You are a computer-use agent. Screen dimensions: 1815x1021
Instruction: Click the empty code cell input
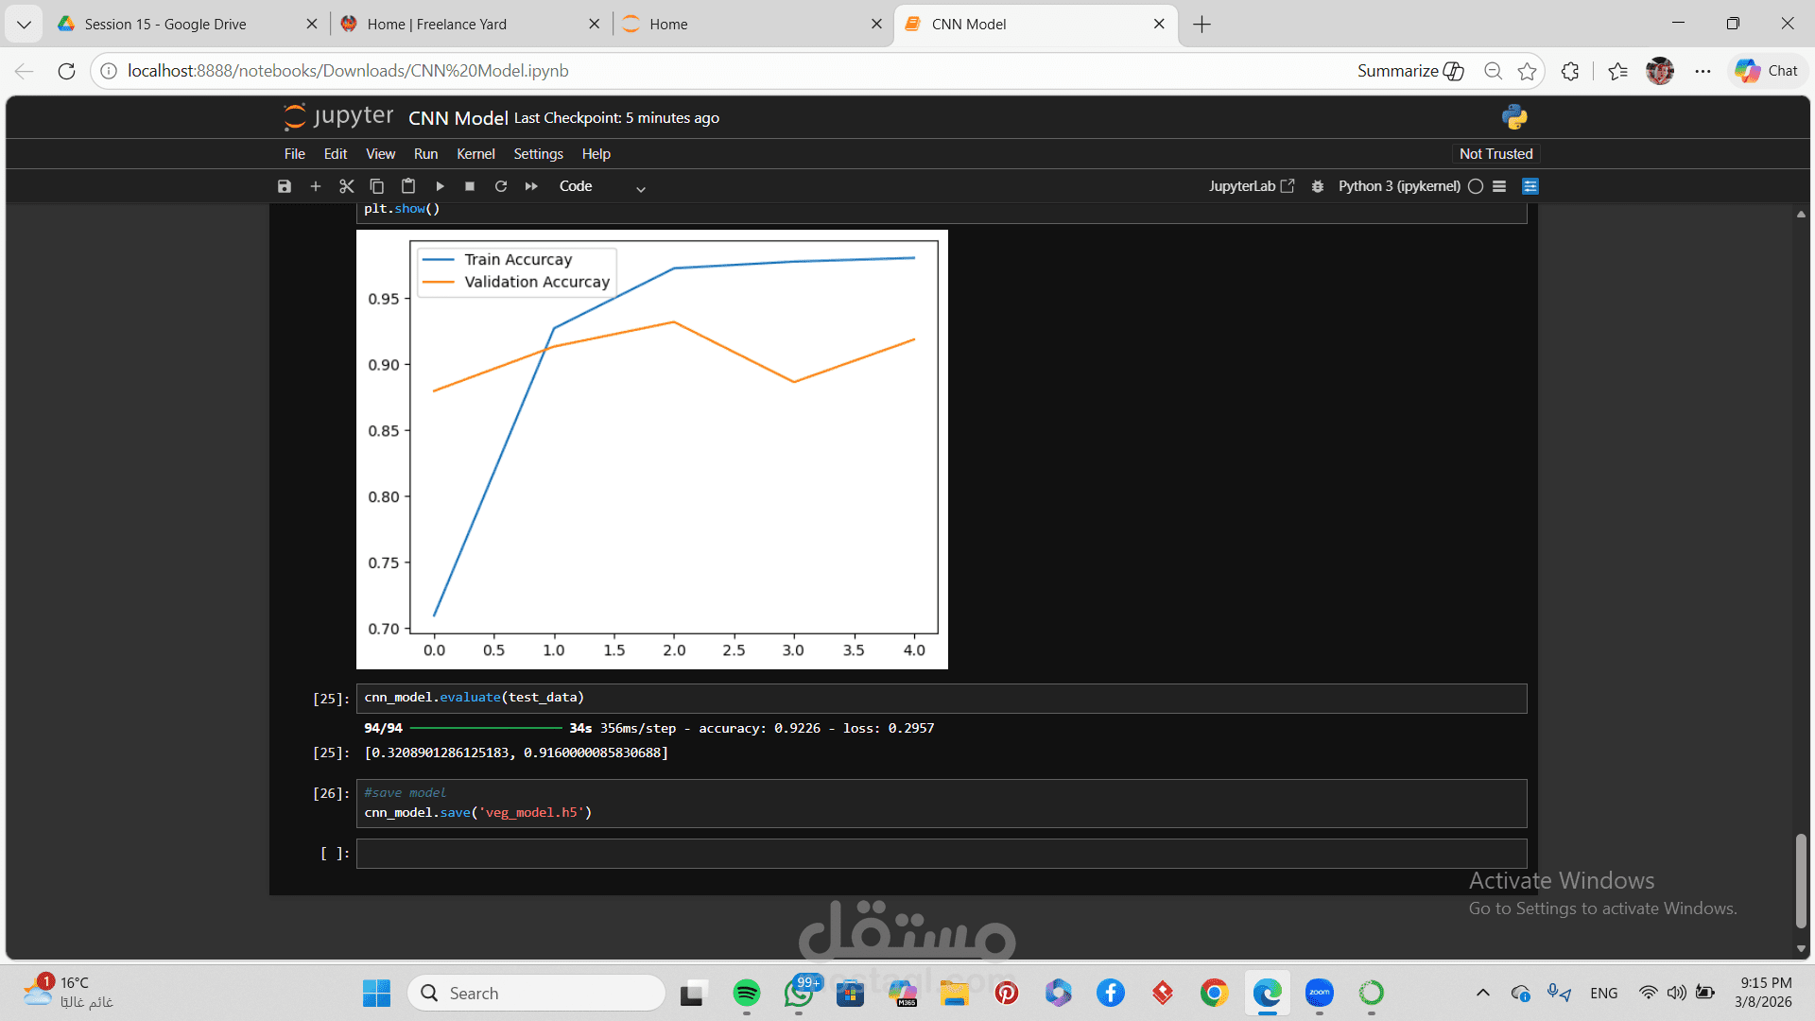tap(941, 854)
